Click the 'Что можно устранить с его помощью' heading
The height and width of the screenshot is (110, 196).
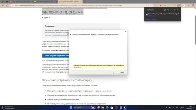[x=67, y=80]
